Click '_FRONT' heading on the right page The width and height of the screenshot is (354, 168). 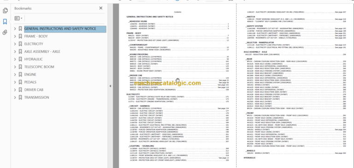(249, 113)
